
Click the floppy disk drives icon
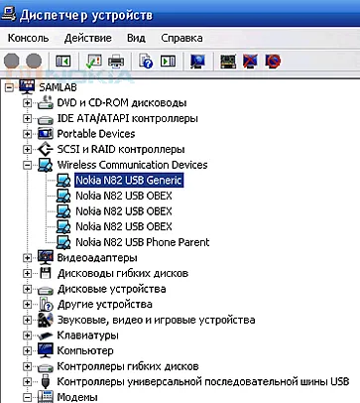tap(46, 273)
